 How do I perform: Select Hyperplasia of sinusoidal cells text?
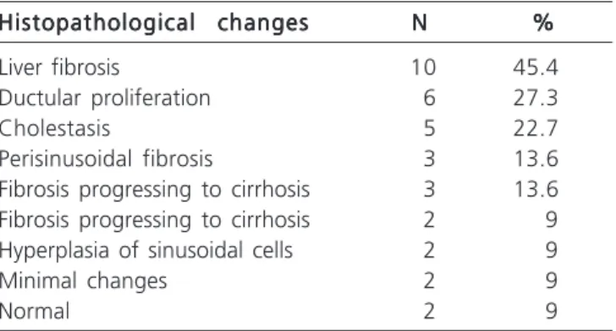pos(146,251)
